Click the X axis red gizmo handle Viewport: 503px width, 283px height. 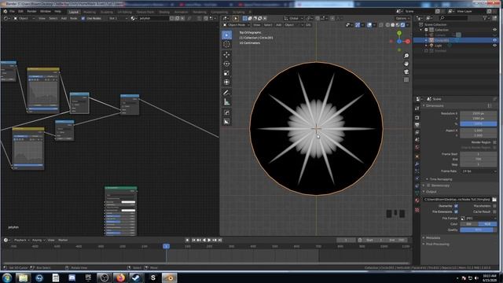pos(408,42)
